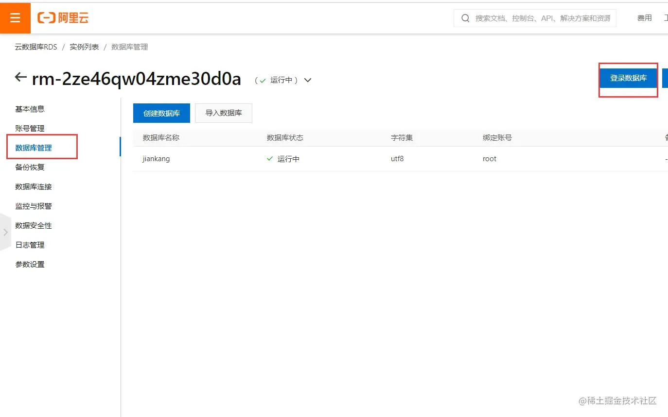
Task: Open 备份恢复 in sidebar
Action: pyautogui.click(x=30, y=167)
